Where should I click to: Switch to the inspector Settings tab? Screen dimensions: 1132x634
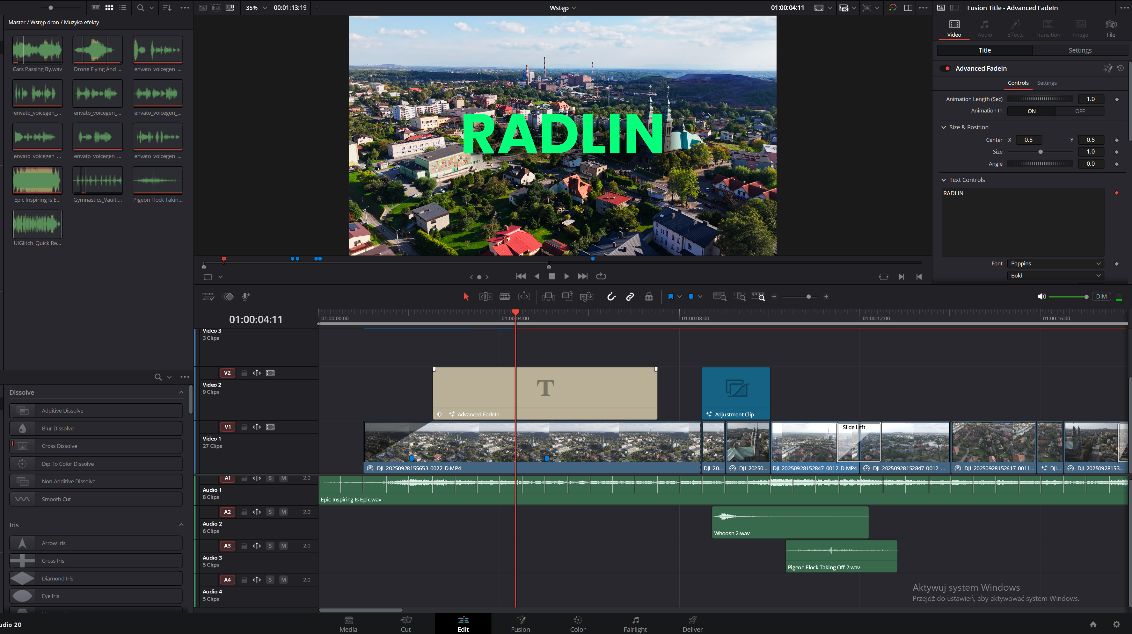click(1080, 50)
